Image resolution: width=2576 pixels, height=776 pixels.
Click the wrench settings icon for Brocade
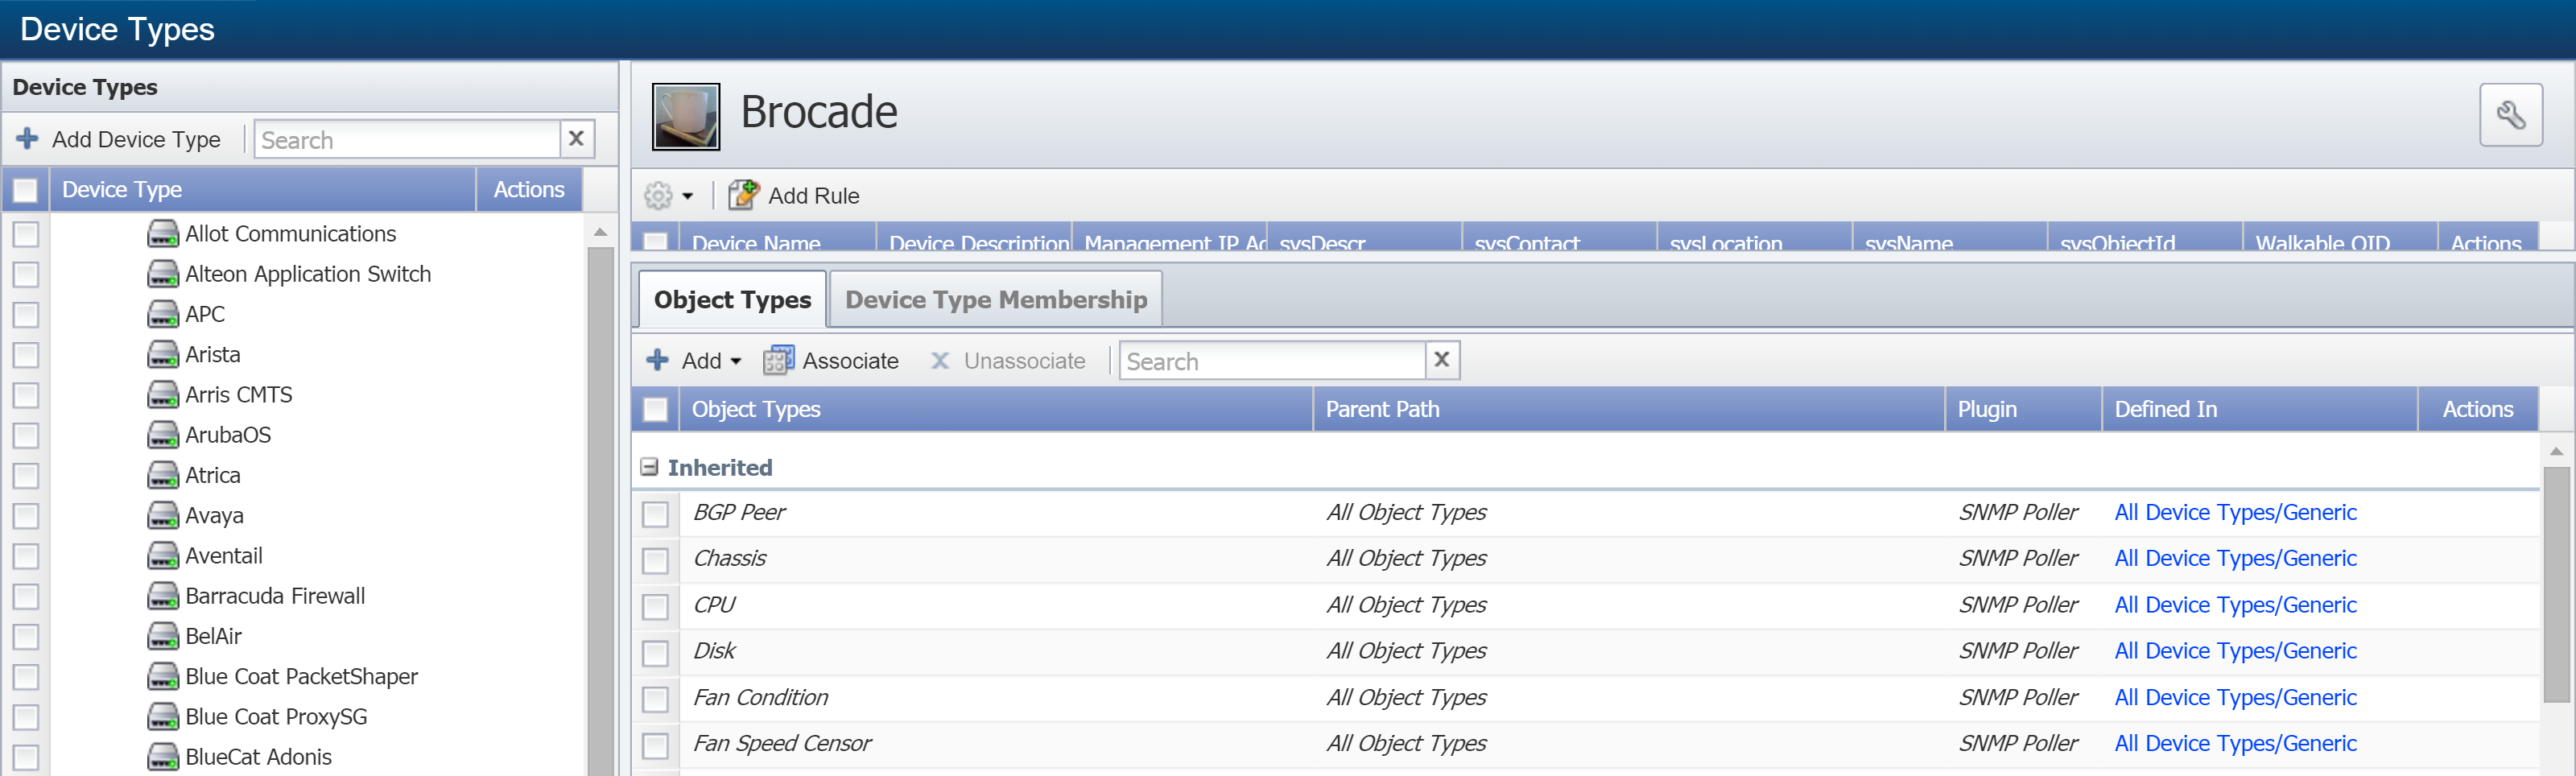[2510, 115]
